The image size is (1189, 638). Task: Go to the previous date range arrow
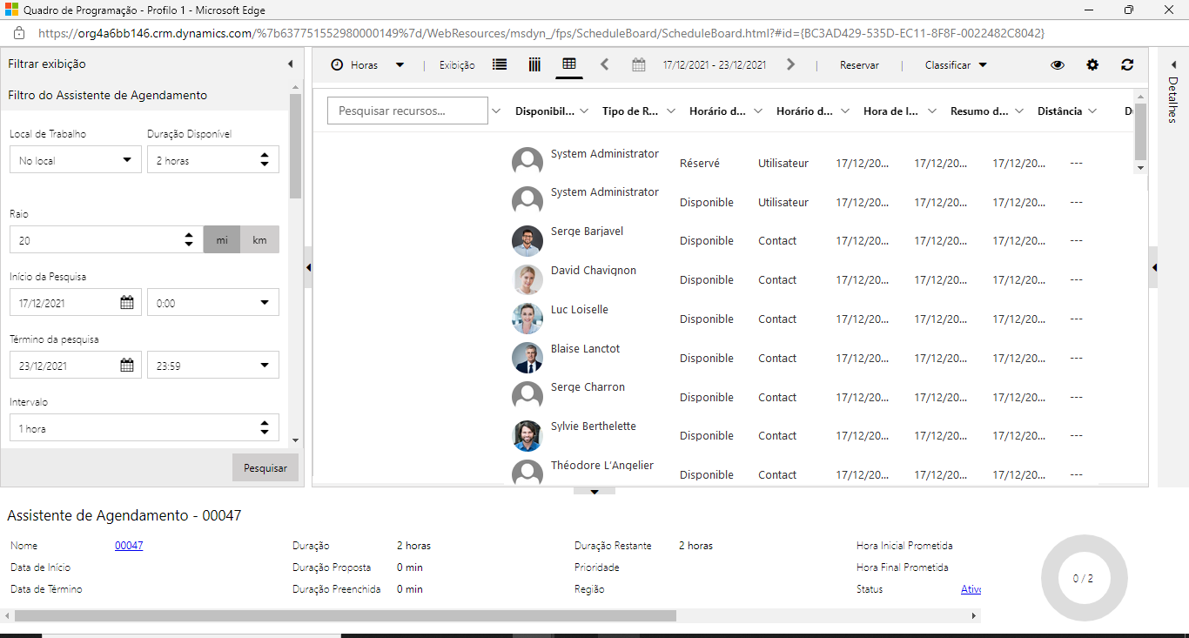click(x=605, y=64)
